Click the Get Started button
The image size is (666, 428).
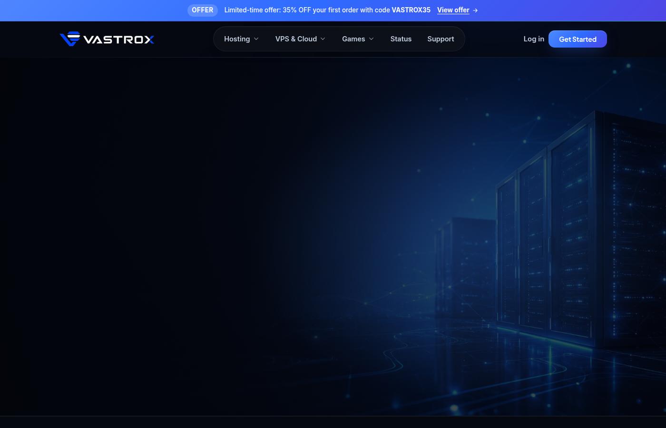click(x=578, y=39)
